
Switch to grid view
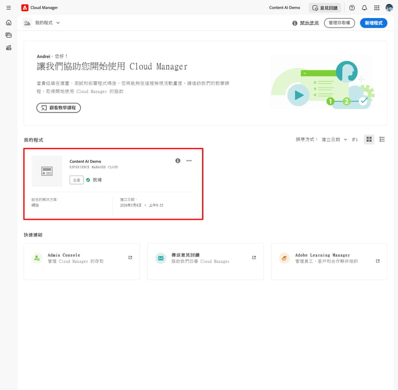pyautogui.click(x=369, y=140)
